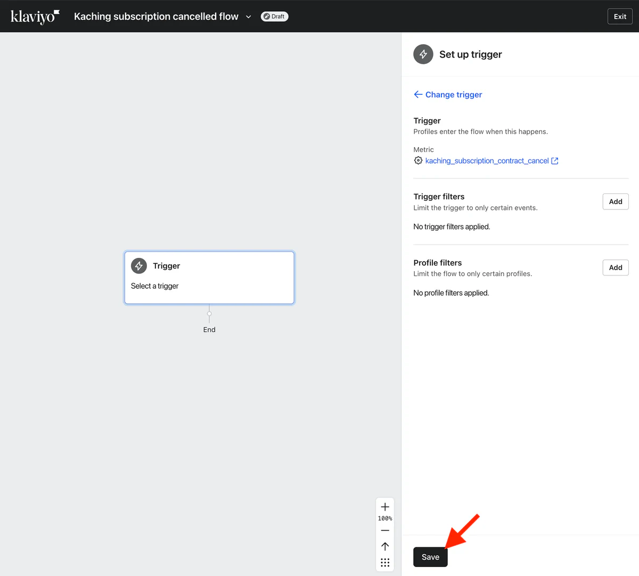The width and height of the screenshot is (639, 576).
Task: Click the external link icon after metric name
Action: click(555, 161)
